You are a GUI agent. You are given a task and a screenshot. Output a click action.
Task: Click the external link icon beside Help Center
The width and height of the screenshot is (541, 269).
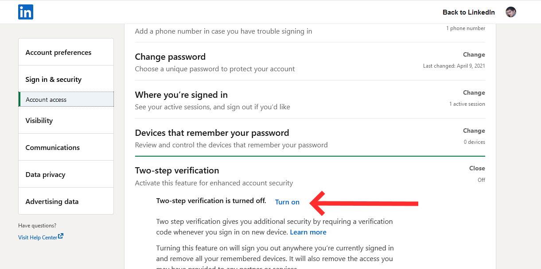pyautogui.click(x=61, y=236)
